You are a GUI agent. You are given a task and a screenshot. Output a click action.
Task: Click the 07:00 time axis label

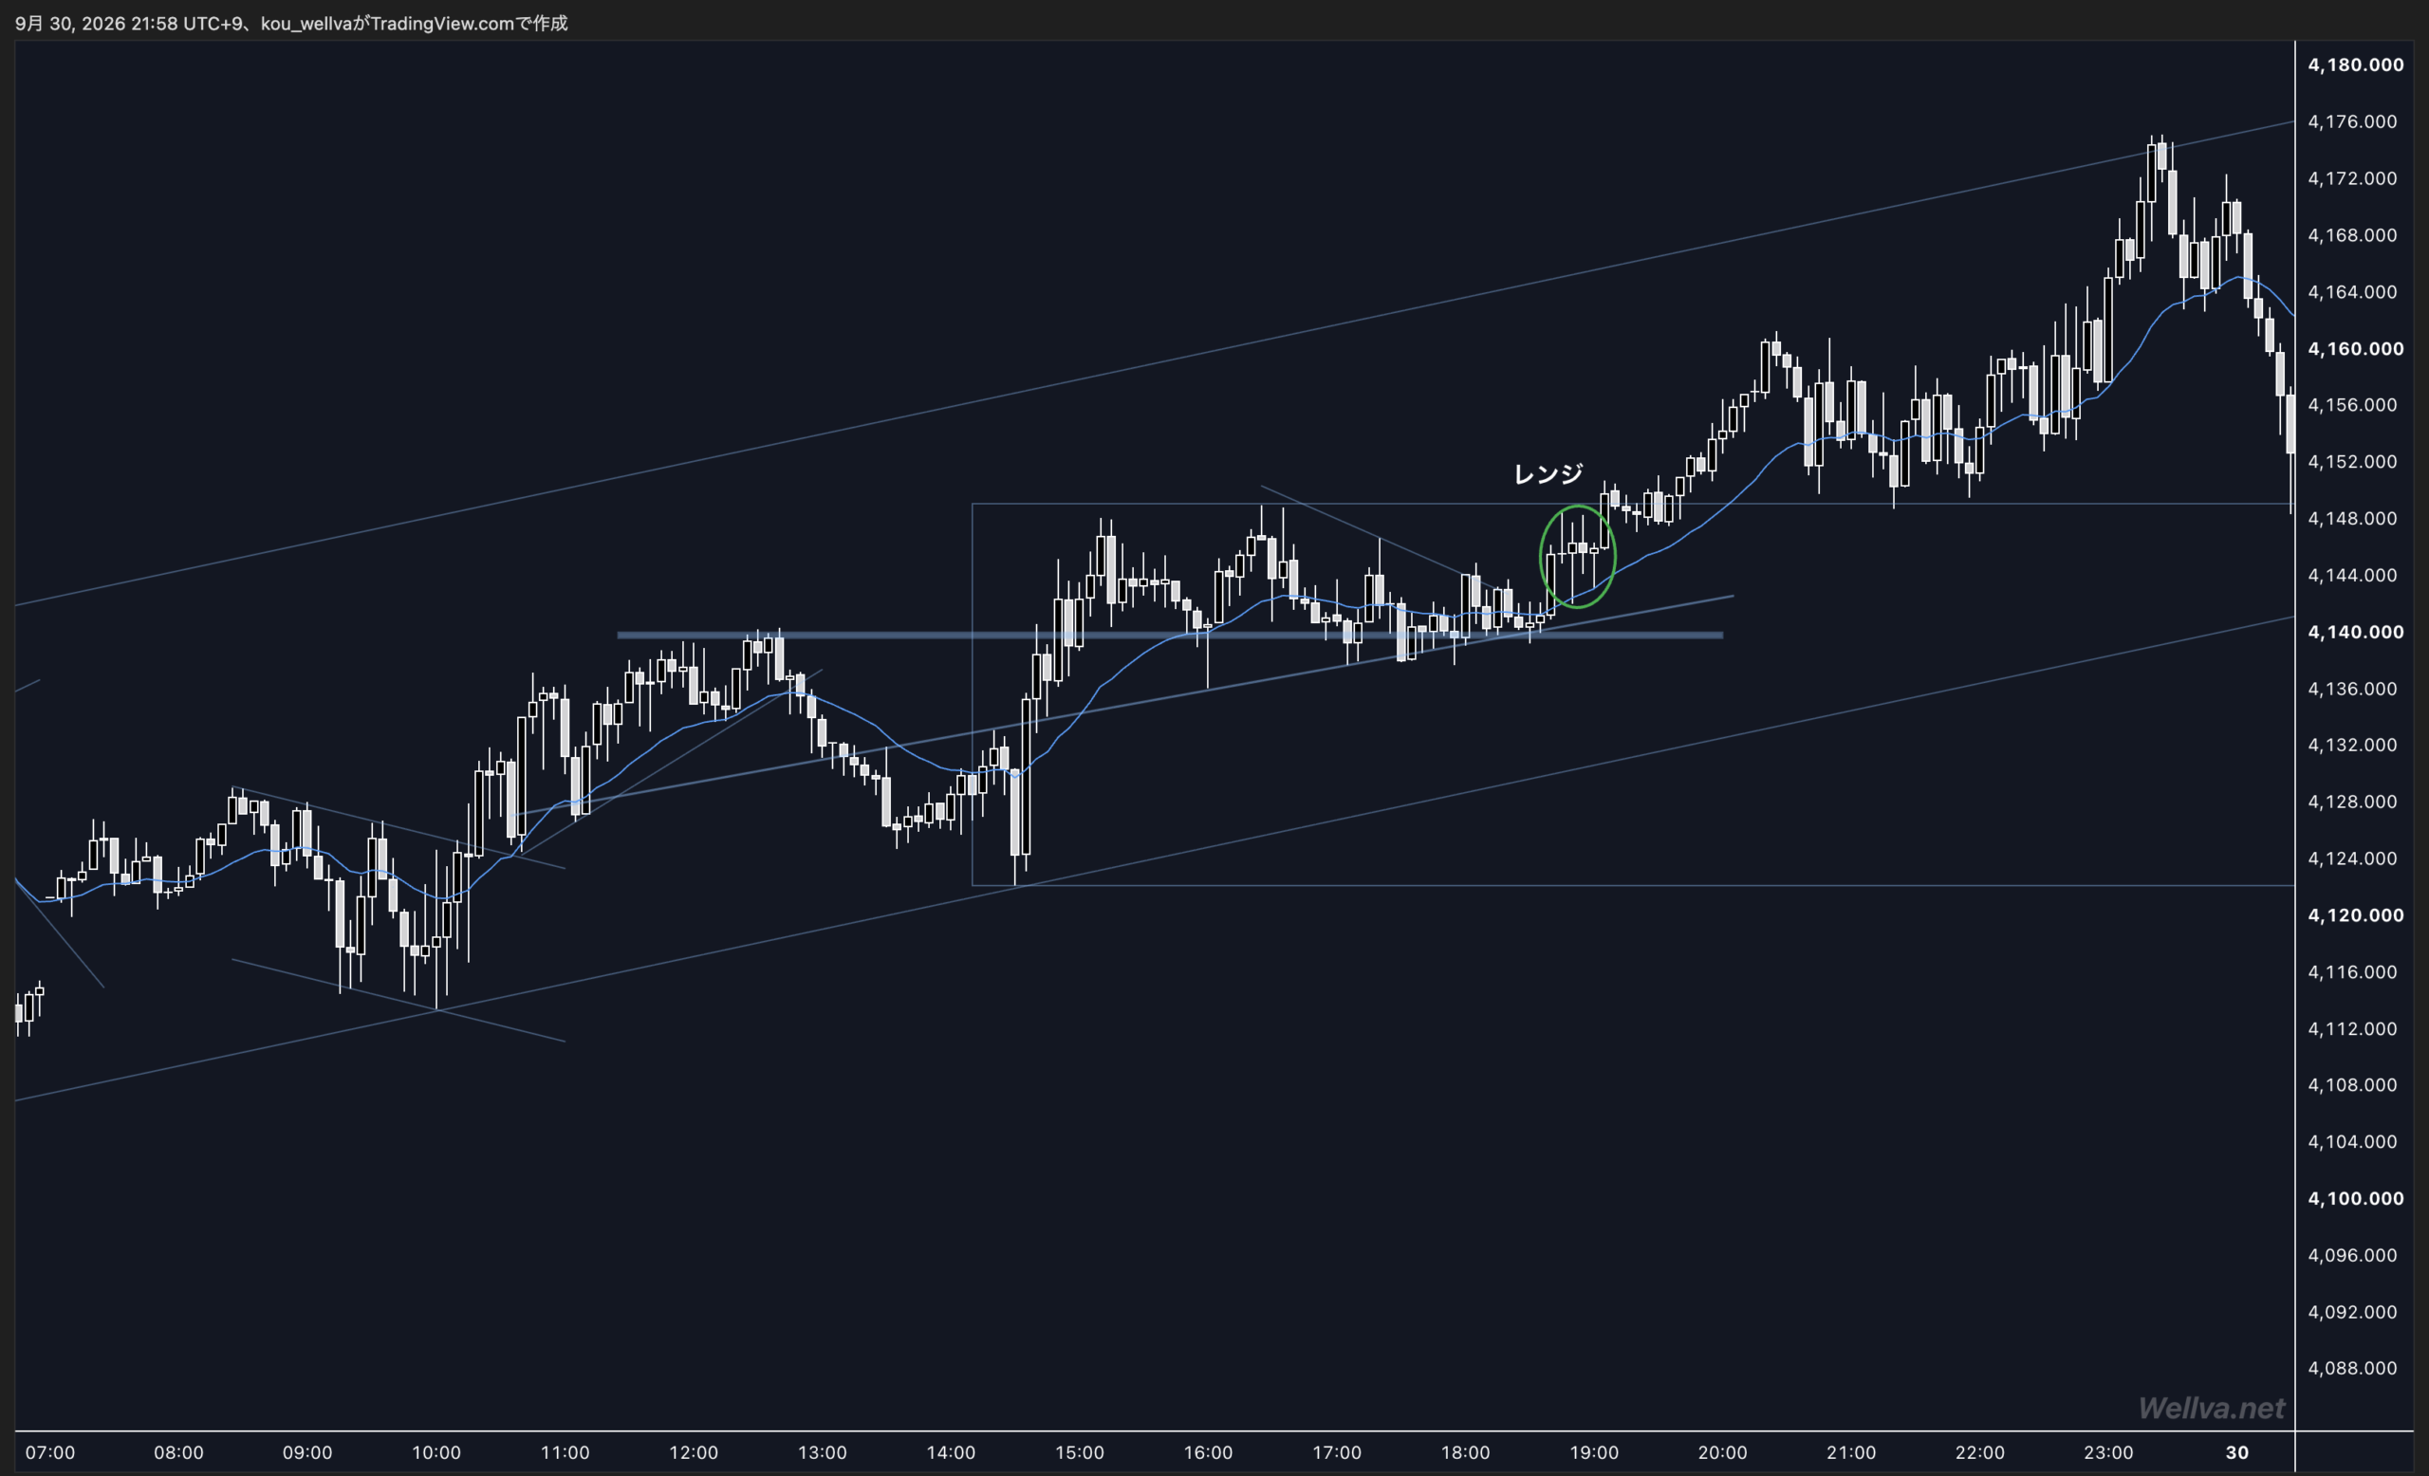(x=50, y=1452)
